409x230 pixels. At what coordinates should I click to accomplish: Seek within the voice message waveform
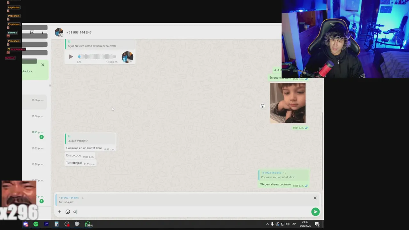pyautogui.click(x=97, y=57)
